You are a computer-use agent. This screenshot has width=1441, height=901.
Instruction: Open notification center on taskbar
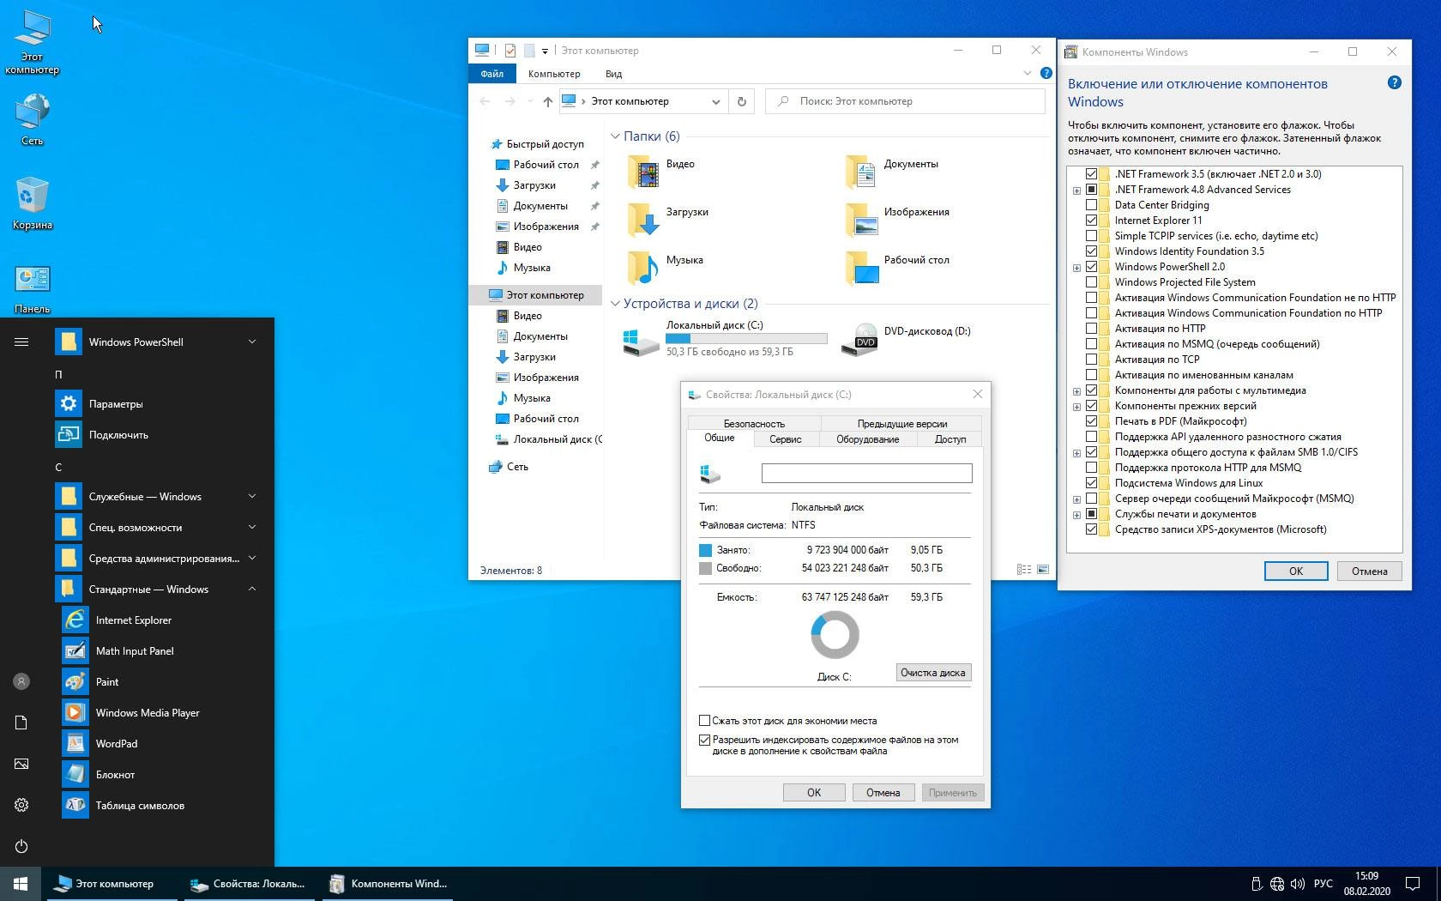click(x=1412, y=883)
